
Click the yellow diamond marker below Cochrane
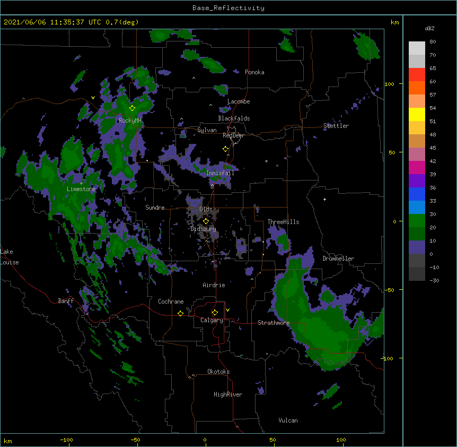point(180,313)
